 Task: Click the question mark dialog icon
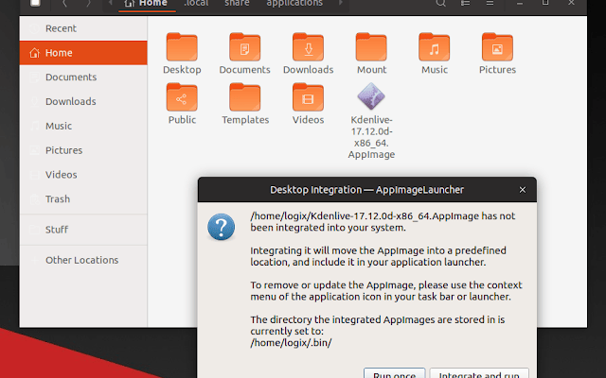point(221,227)
